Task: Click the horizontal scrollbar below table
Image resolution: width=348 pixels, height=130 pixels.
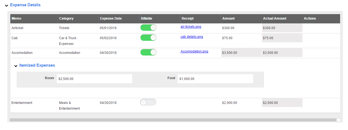Action: (x=173, y=120)
